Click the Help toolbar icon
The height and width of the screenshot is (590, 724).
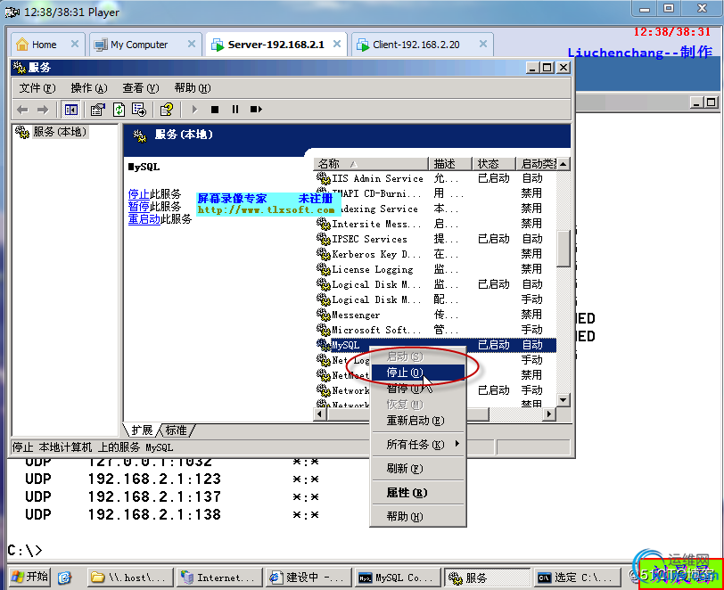pyautogui.click(x=166, y=110)
